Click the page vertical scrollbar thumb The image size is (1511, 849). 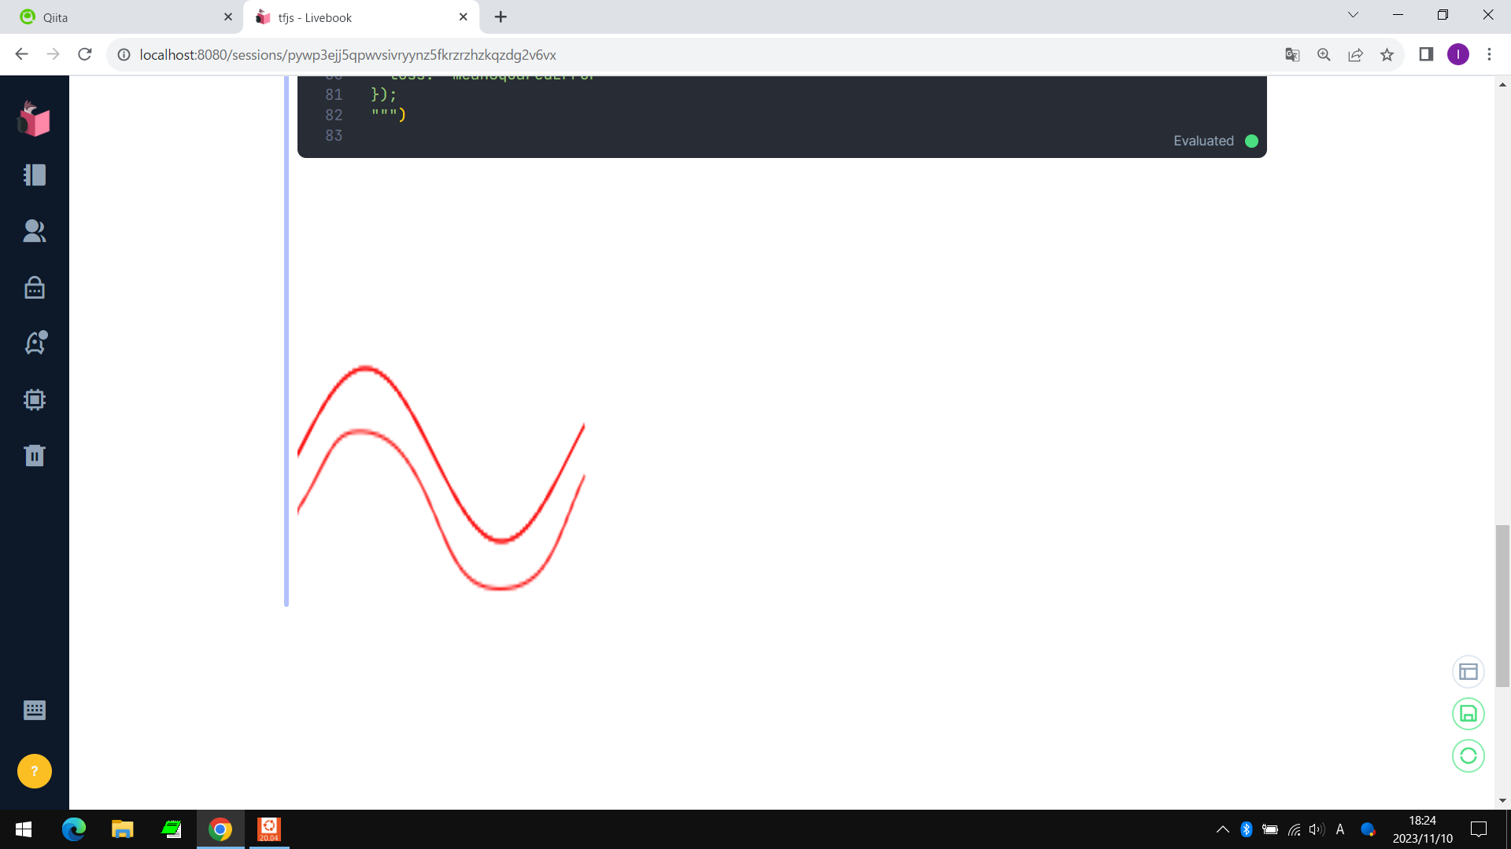1502,605
